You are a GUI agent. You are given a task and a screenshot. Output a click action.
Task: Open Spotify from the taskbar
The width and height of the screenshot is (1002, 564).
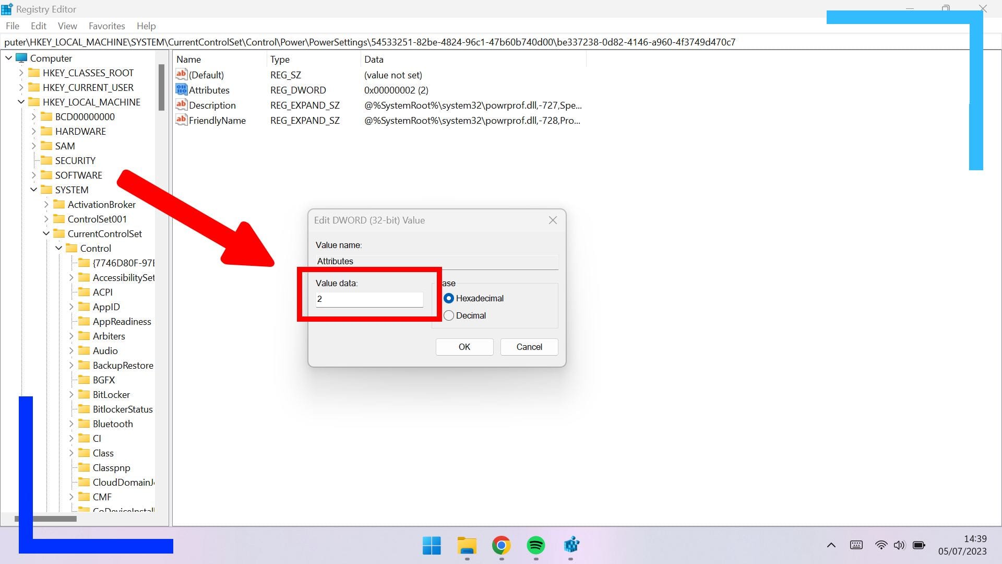point(536,546)
